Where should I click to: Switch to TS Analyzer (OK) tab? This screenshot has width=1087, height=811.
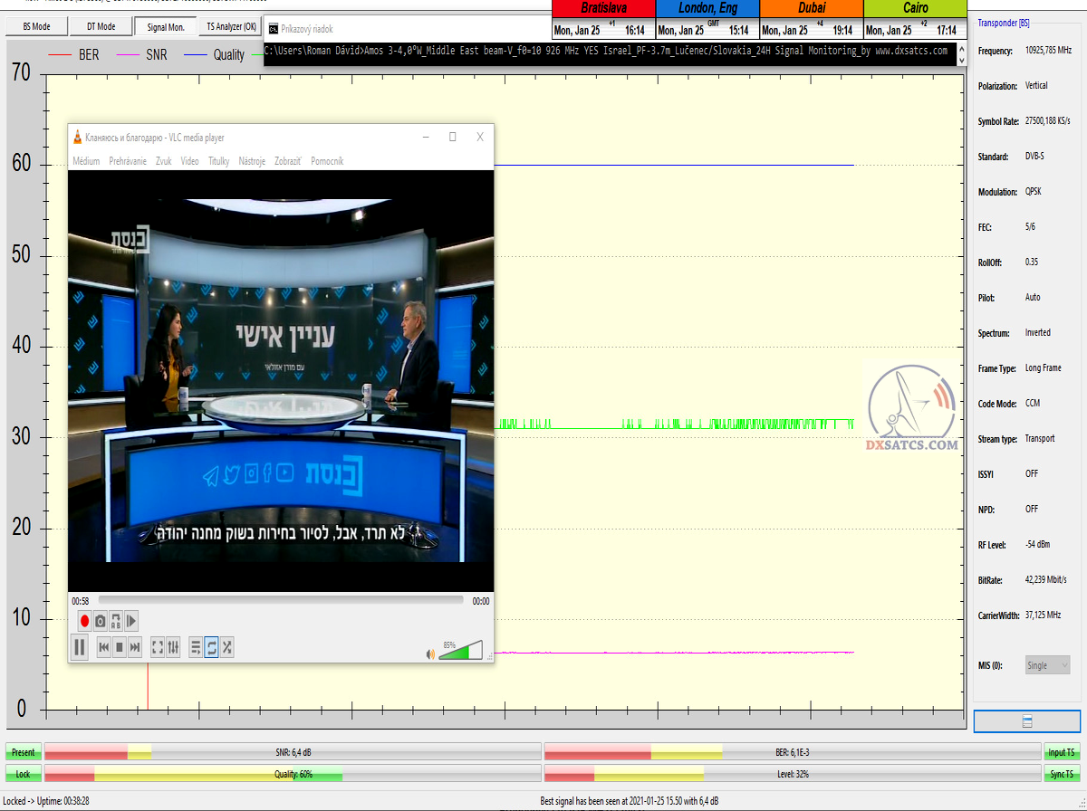[x=231, y=27]
